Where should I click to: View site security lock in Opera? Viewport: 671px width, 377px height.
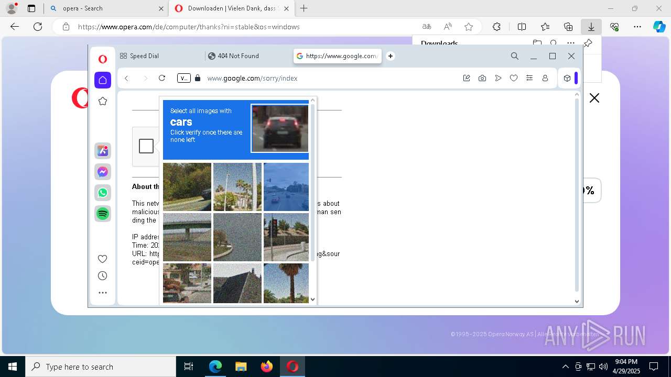[x=198, y=78]
